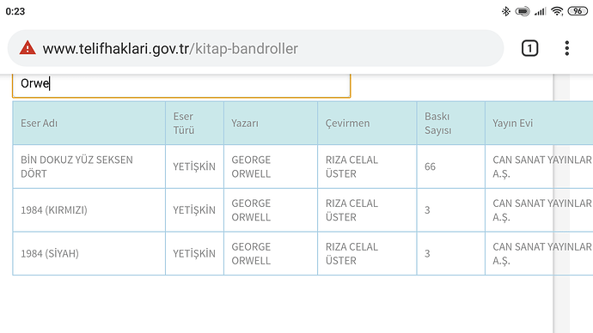Select the 1984 (SİYAH) row

[303, 253]
